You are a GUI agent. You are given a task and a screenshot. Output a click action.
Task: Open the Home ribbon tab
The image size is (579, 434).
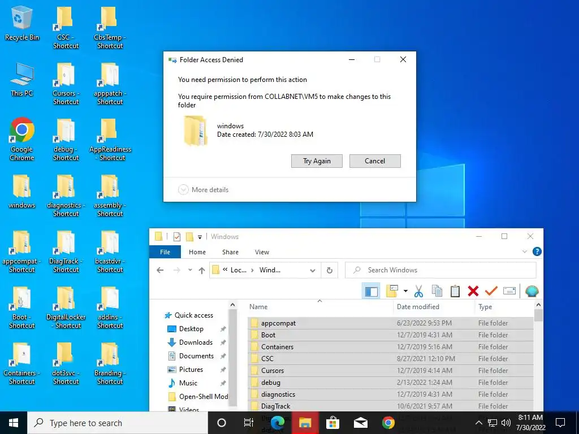[197, 252]
